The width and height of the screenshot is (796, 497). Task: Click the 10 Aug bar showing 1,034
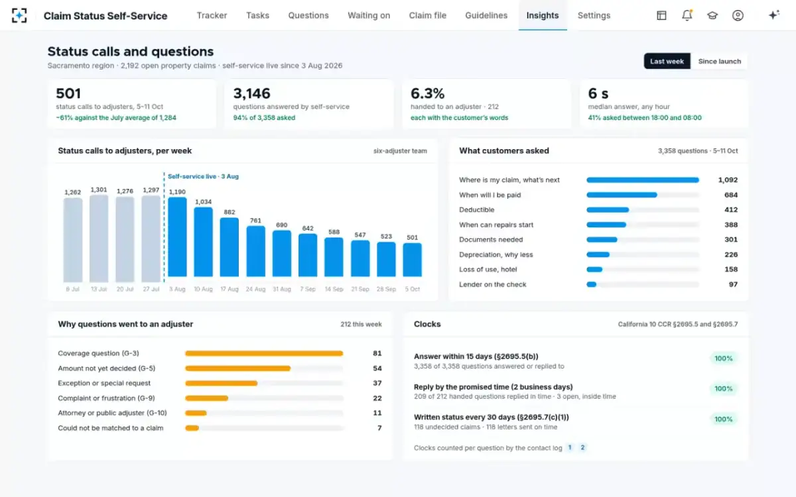pyautogui.click(x=204, y=242)
